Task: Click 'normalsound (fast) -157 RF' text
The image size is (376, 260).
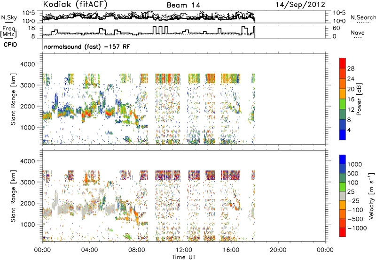Action: click(87, 46)
